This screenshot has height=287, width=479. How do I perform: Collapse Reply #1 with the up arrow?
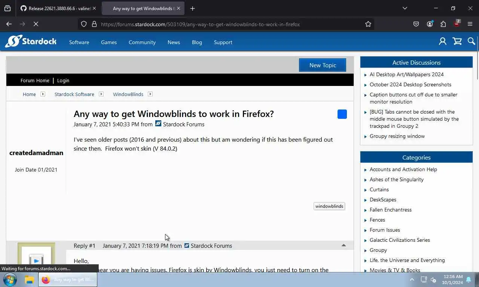pyautogui.click(x=344, y=246)
